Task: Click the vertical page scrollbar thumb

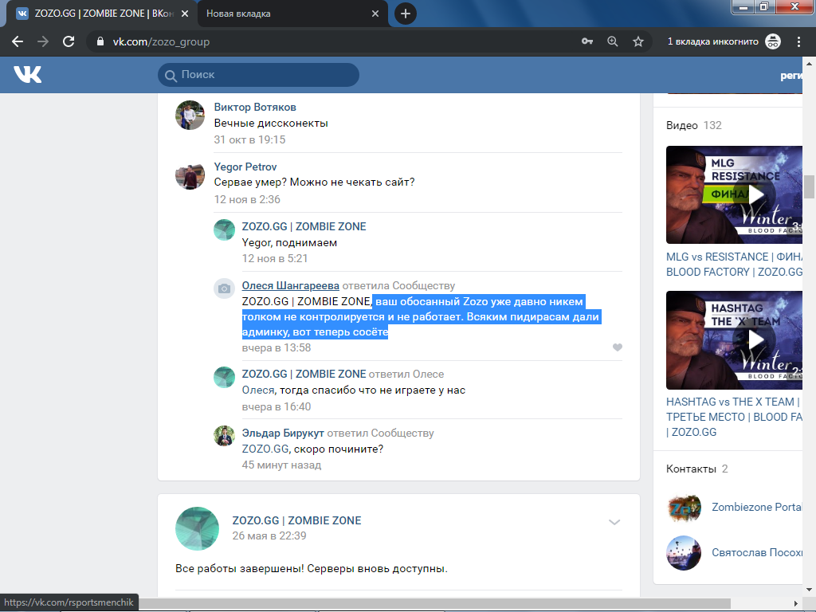Action: [809, 186]
